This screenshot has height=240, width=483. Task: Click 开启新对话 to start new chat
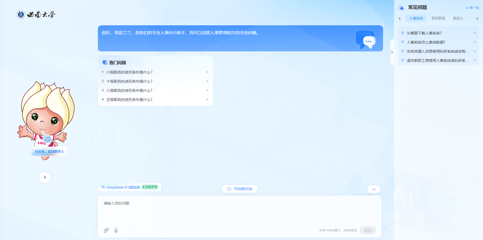[240, 189]
